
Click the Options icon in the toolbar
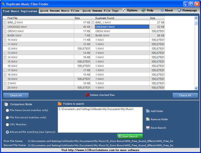coord(124,10)
